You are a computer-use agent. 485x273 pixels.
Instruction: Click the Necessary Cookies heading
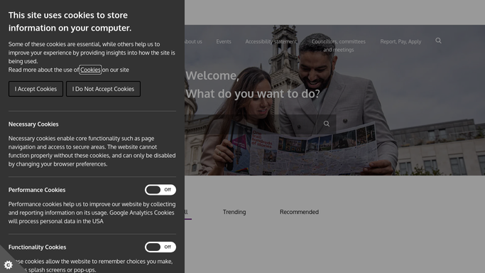[x=33, y=124]
